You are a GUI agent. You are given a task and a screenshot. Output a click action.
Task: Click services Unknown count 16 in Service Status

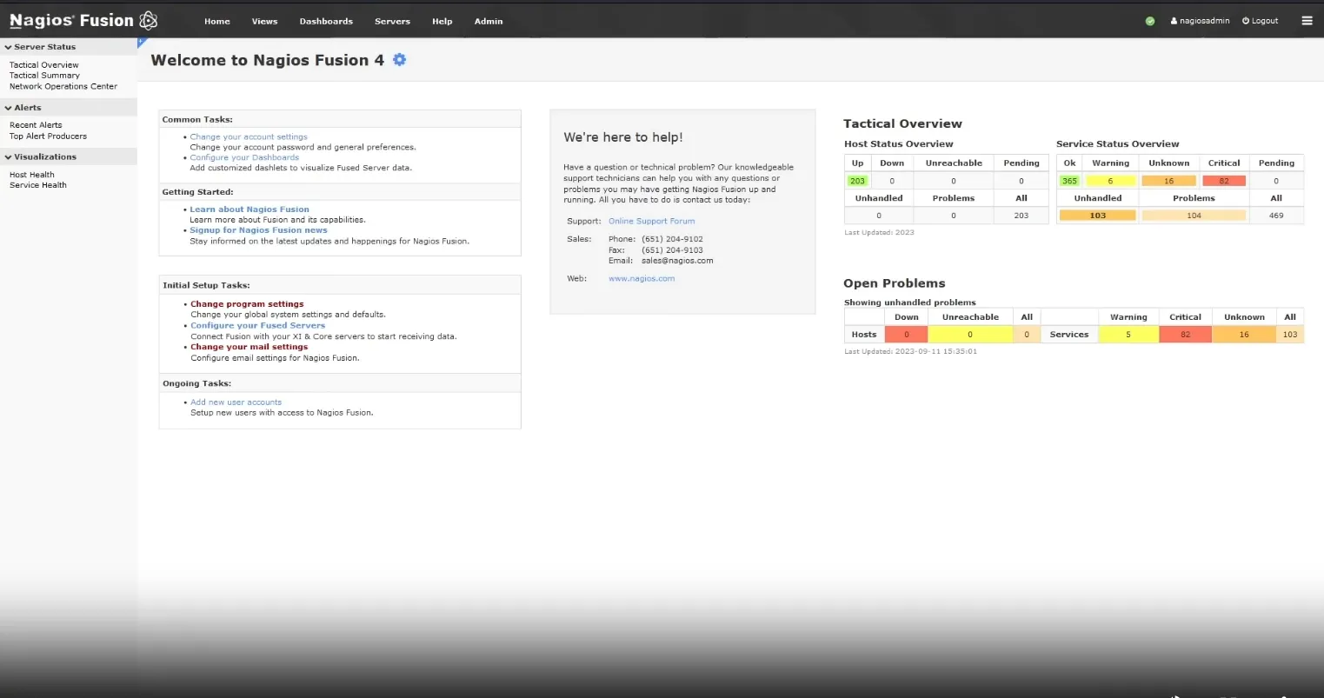point(1168,181)
